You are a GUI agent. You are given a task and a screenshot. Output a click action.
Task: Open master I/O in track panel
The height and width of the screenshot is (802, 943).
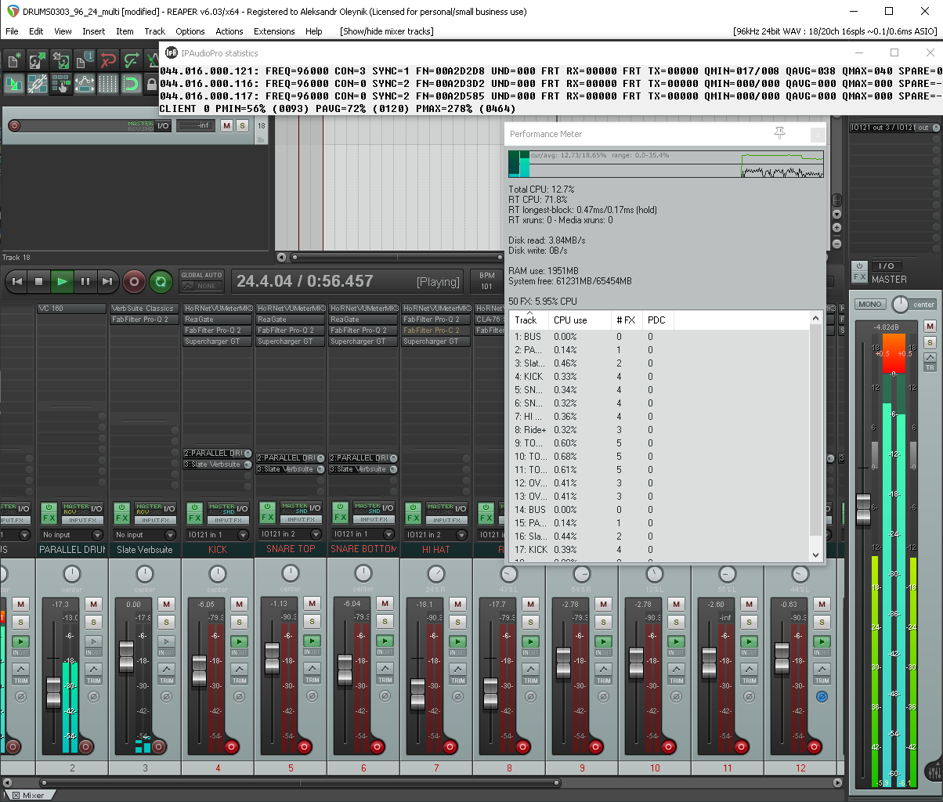[x=163, y=125]
